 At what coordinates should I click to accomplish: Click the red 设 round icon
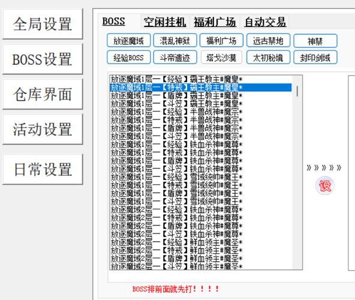tap(324, 186)
